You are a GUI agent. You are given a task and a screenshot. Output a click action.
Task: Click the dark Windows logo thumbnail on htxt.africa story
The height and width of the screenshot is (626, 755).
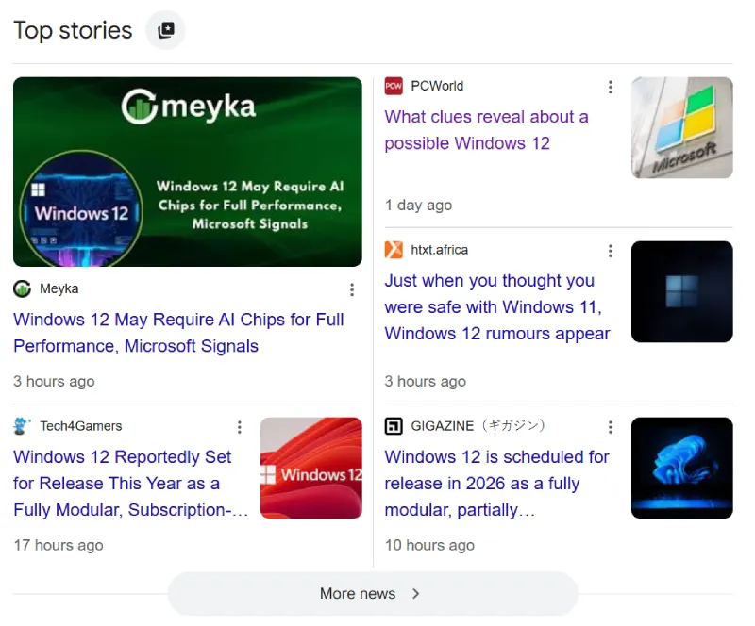(681, 291)
